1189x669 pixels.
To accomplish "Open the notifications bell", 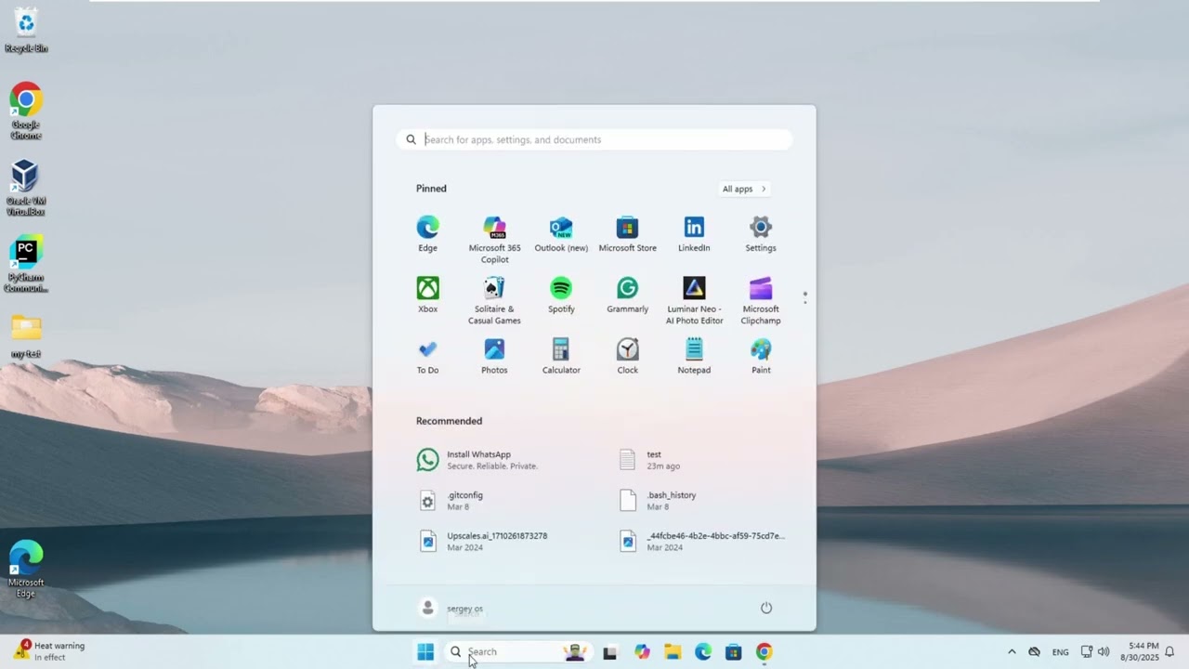I will coord(1169,652).
